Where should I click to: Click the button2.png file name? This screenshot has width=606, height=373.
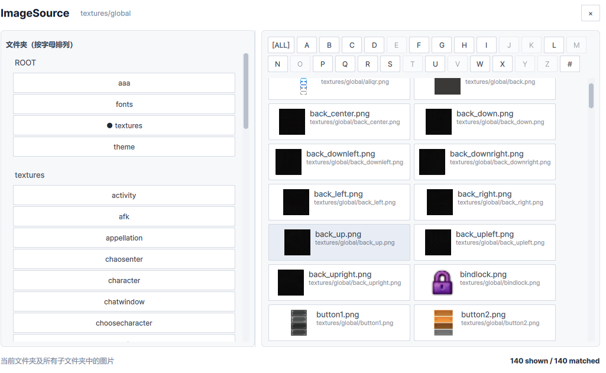coord(483,314)
